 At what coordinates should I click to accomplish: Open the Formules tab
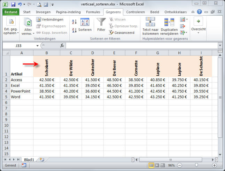[93, 12]
